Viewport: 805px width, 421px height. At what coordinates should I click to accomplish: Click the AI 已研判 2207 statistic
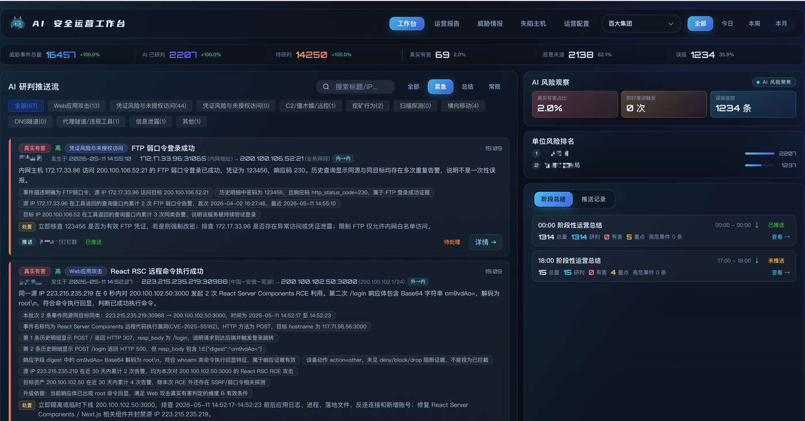pos(182,55)
